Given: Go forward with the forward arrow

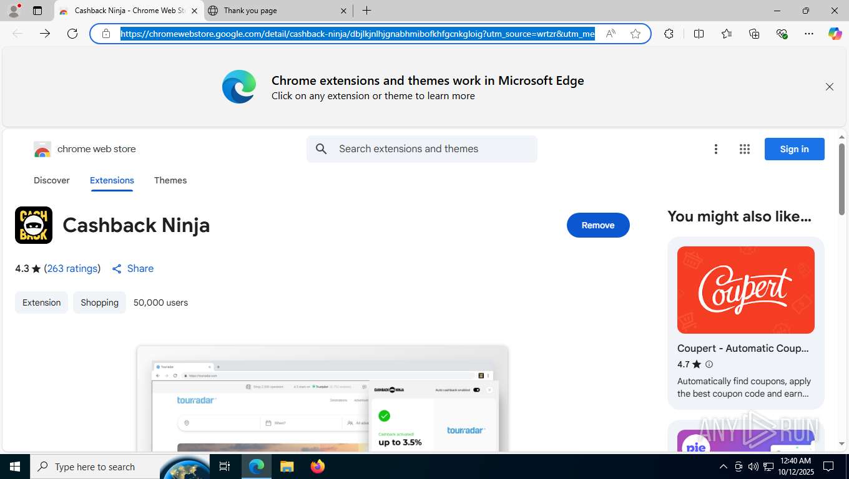Looking at the screenshot, I should (45, 34).
